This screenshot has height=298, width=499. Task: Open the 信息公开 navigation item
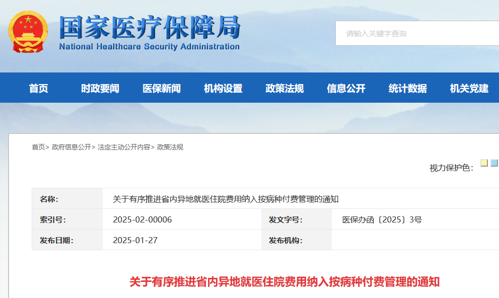(346, 88)
